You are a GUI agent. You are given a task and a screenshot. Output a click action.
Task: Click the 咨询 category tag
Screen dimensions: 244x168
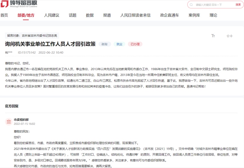(x=104, y=44)
